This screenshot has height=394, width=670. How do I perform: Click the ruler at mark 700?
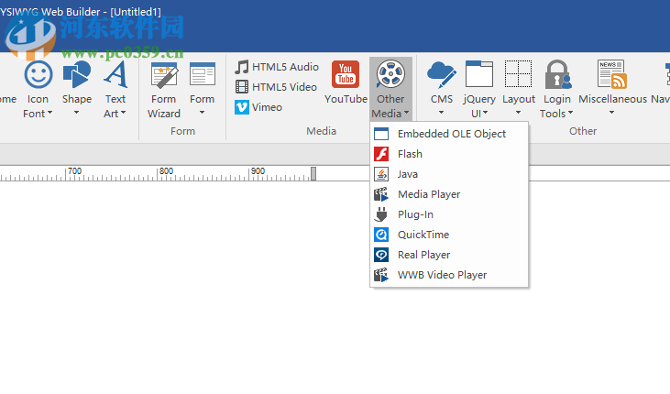click(74, 171)
